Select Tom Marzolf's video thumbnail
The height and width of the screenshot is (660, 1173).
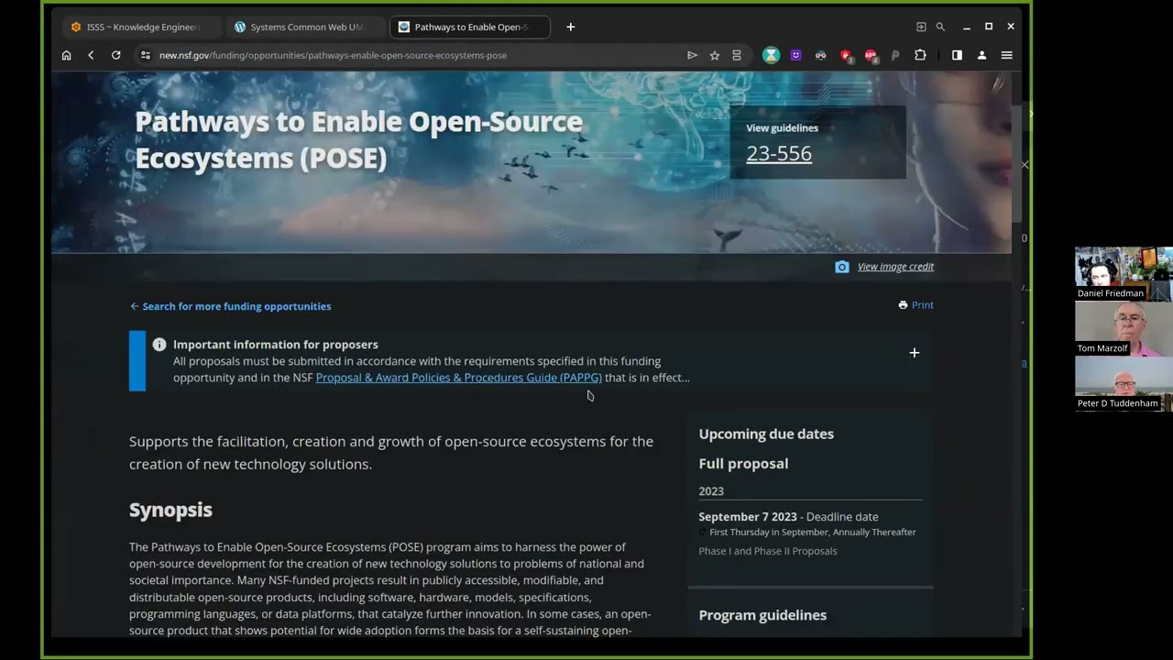tap(1124, 328)
